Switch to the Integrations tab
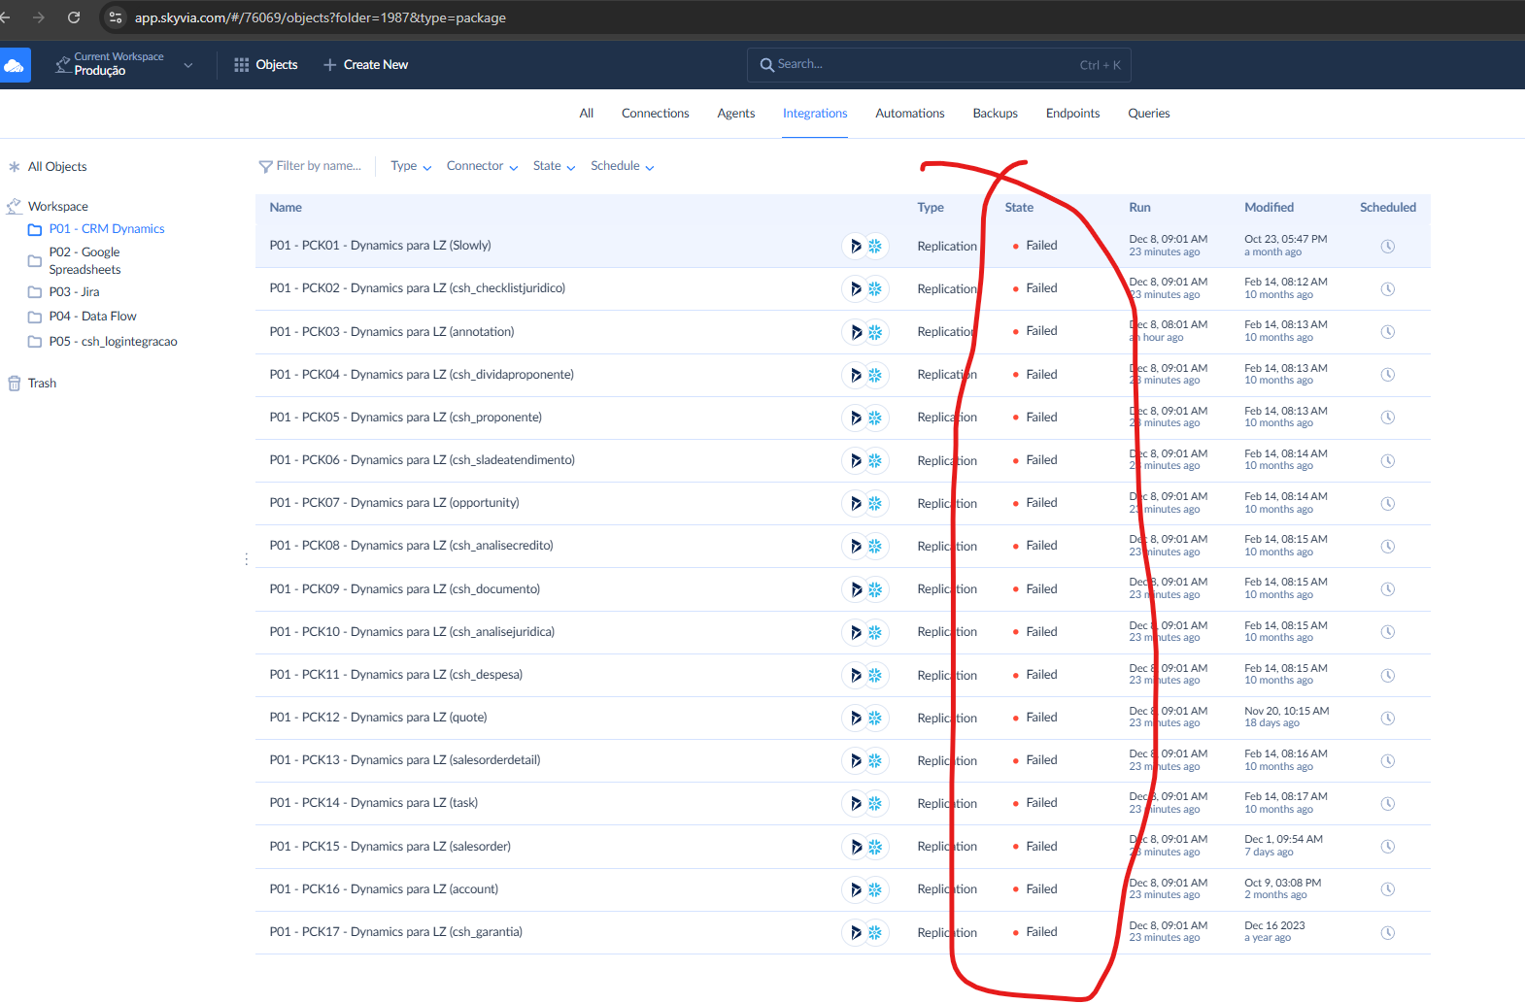Screen dimensions: 1525x1004 pyautogui.click(x=815, y=114)
